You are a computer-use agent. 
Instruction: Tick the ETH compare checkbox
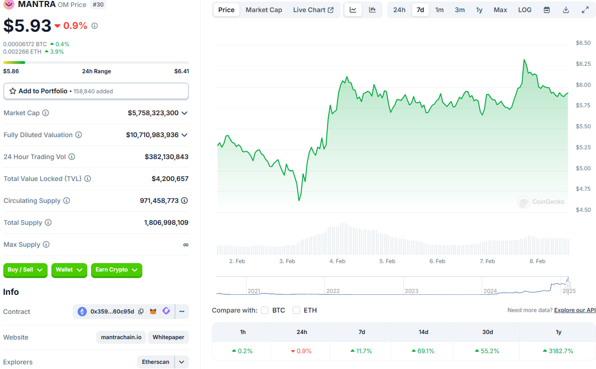click(296, 310)
